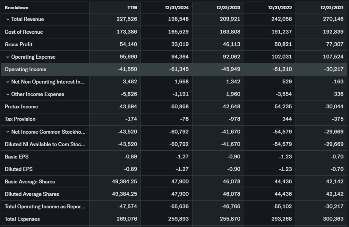
Task: Click TTM Total Revenue value 227,526
Action: [x=126, y=19]
